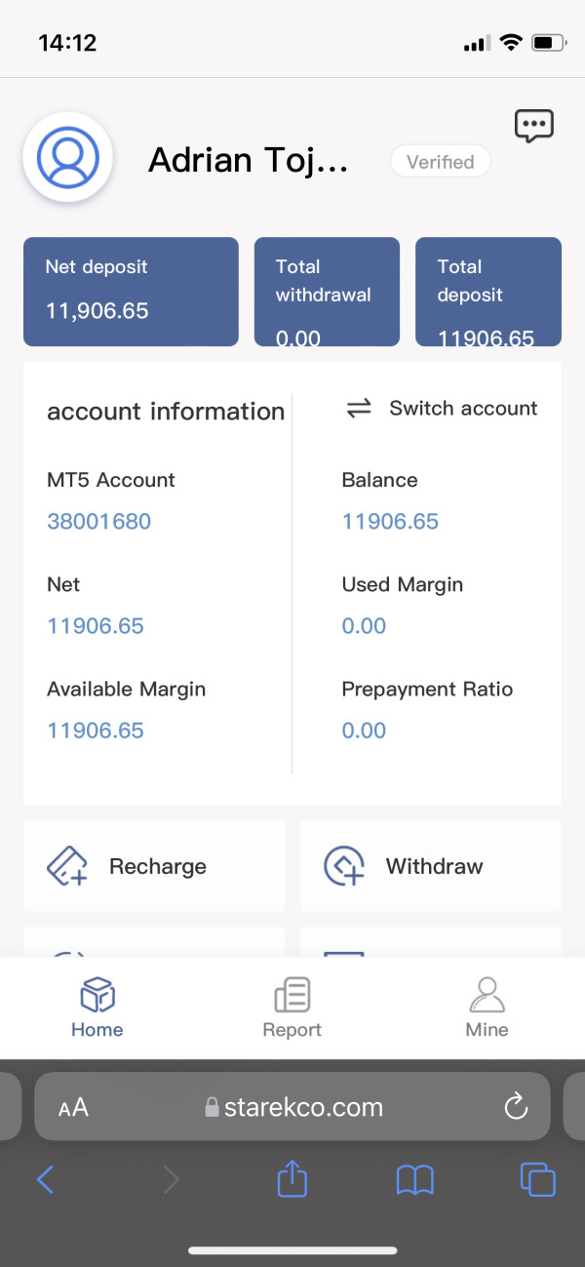The image size is (585, 1267).
Task: Tap the Verified status badge
Action: coord(441,162)
